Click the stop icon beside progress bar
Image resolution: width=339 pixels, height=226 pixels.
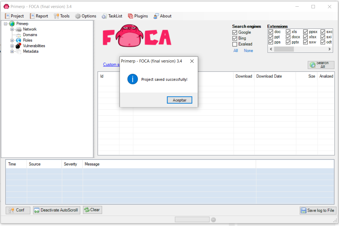tap(213, 220)
